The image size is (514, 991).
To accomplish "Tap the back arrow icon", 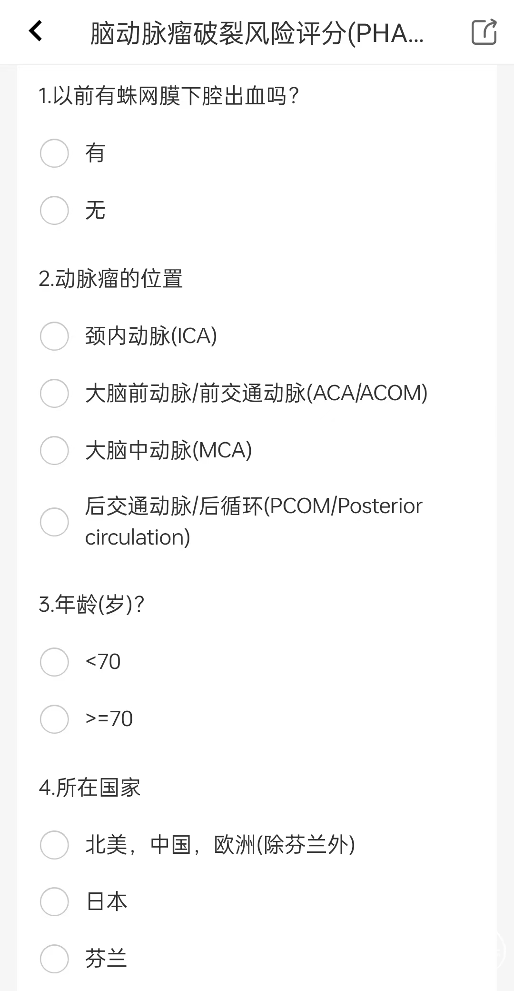I will [x=36, y=31].
